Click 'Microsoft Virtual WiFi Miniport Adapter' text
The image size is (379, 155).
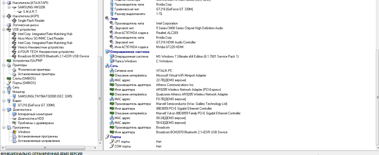(x=181, y=75)
